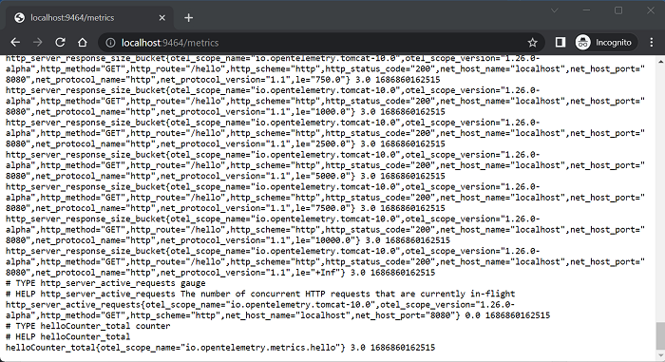Click the forward navigation arrow
This screenshot has height=362, width=665.
click(38, 43)
